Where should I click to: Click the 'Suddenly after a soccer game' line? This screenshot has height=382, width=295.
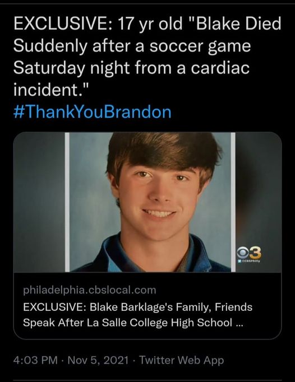tap(132, 46)
